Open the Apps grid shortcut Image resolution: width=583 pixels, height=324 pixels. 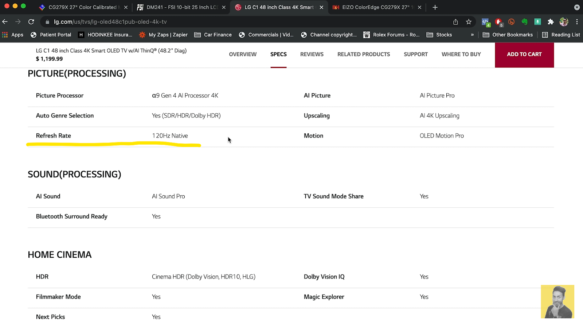pos(13,35)
